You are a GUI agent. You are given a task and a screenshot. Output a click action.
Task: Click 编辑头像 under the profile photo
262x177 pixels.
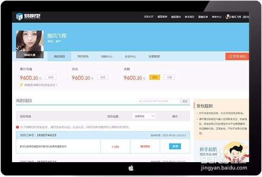coord(30,55)
